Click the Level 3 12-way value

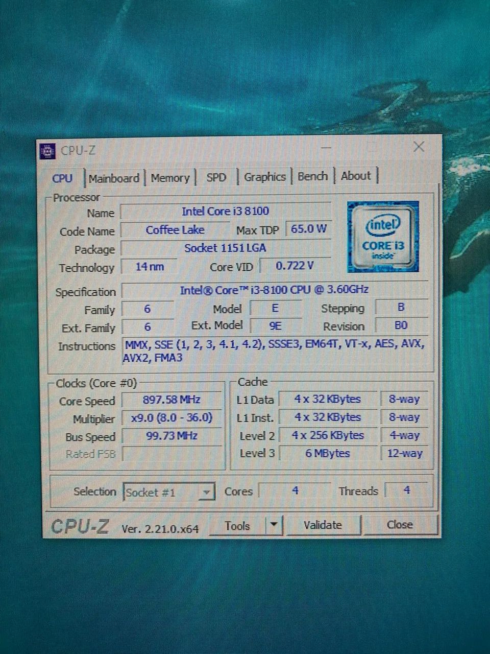(x=404, y=453)
